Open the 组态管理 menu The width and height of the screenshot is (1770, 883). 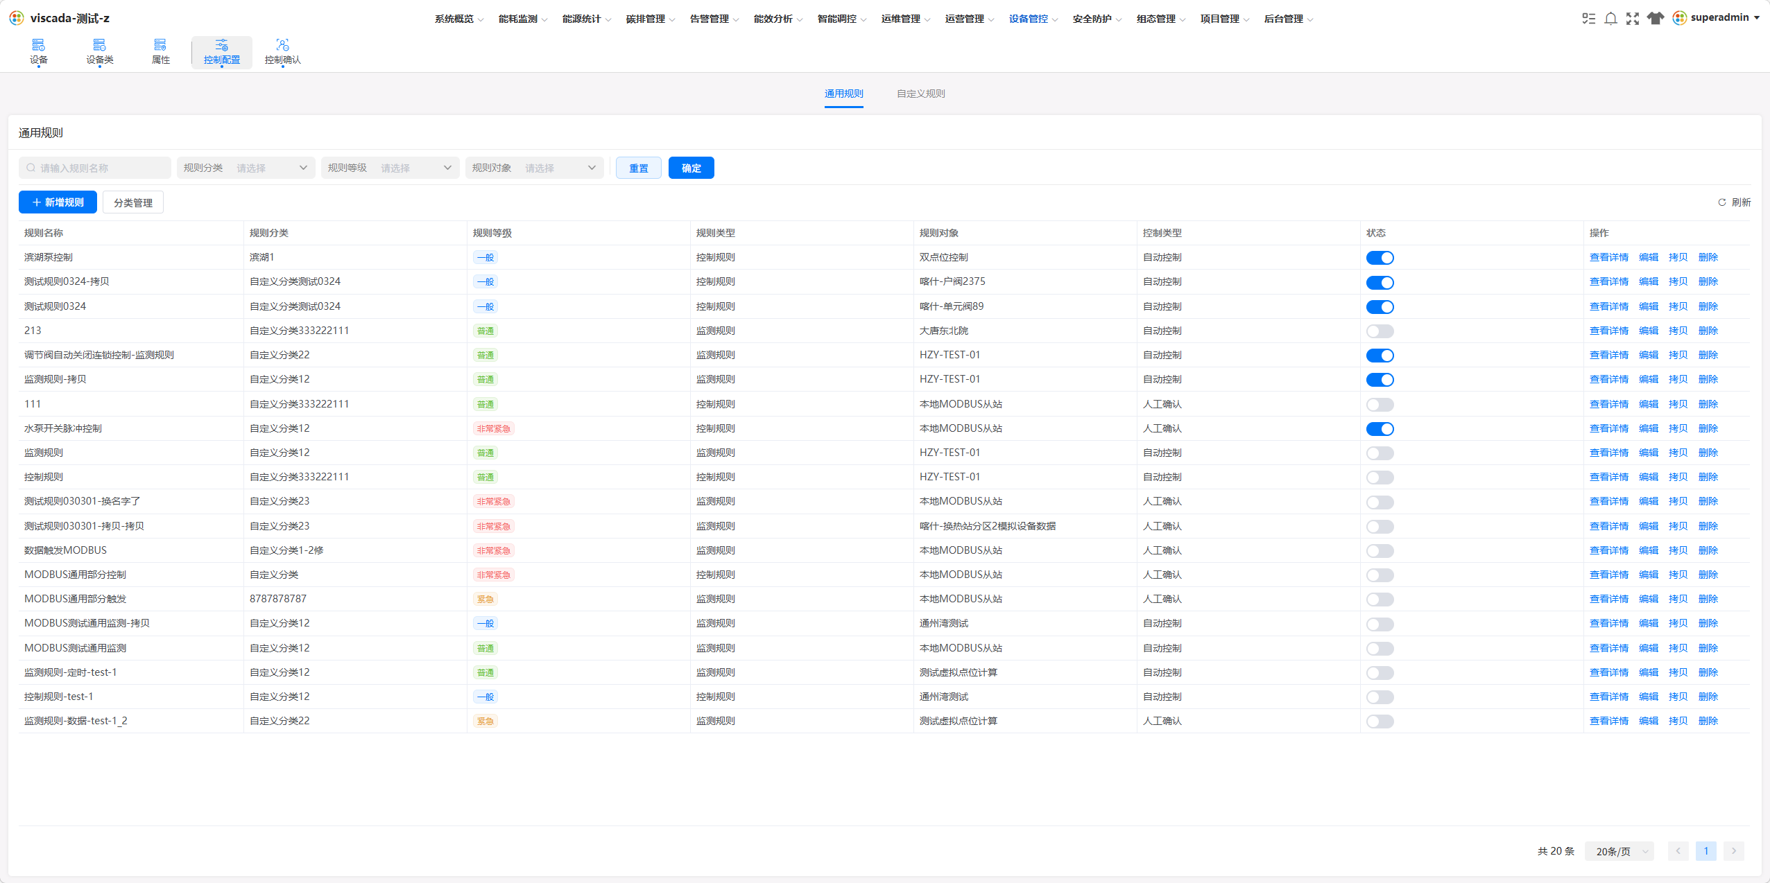(x=1161, y=19)
